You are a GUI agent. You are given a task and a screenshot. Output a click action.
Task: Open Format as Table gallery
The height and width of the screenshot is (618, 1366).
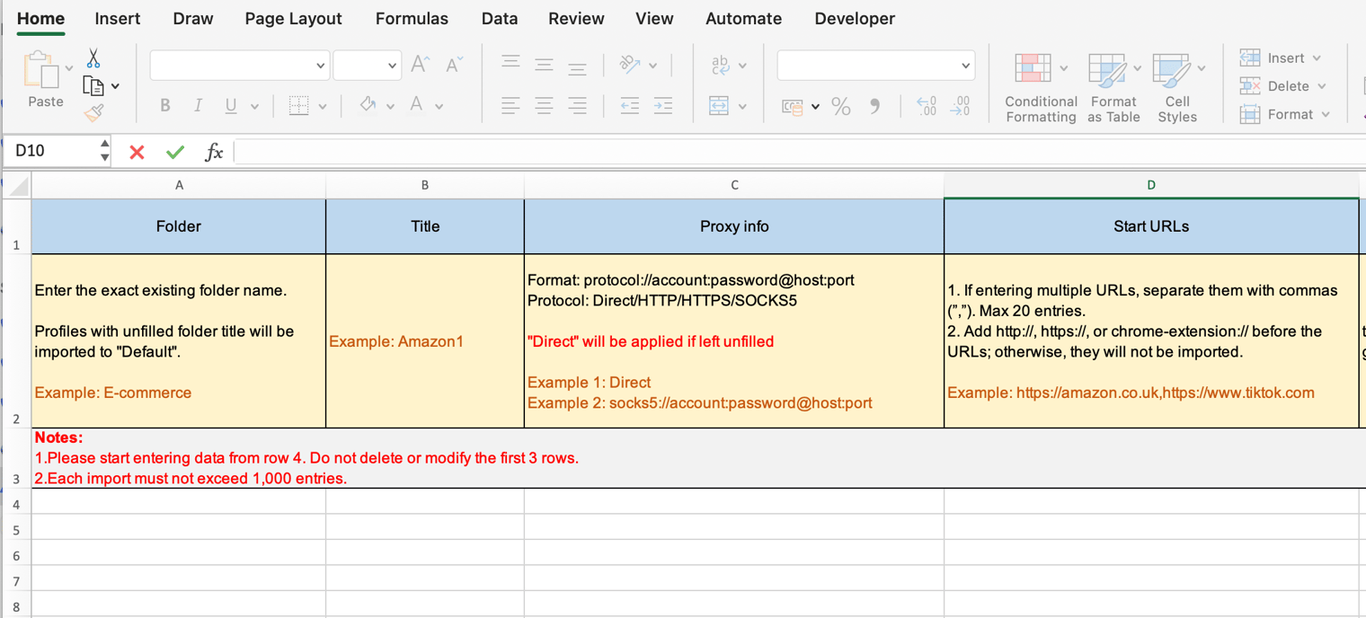pyautogui.click(x=1113, y=87)
